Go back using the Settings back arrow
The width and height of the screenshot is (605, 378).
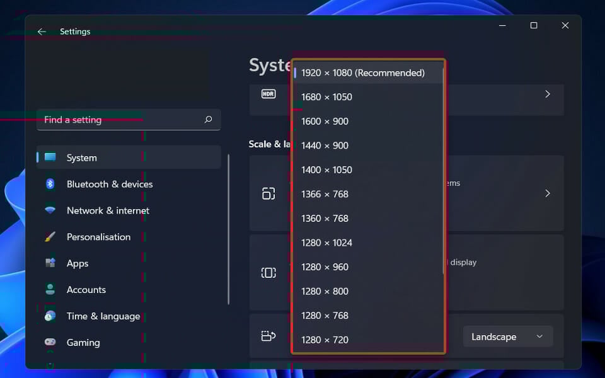point(42,31)
